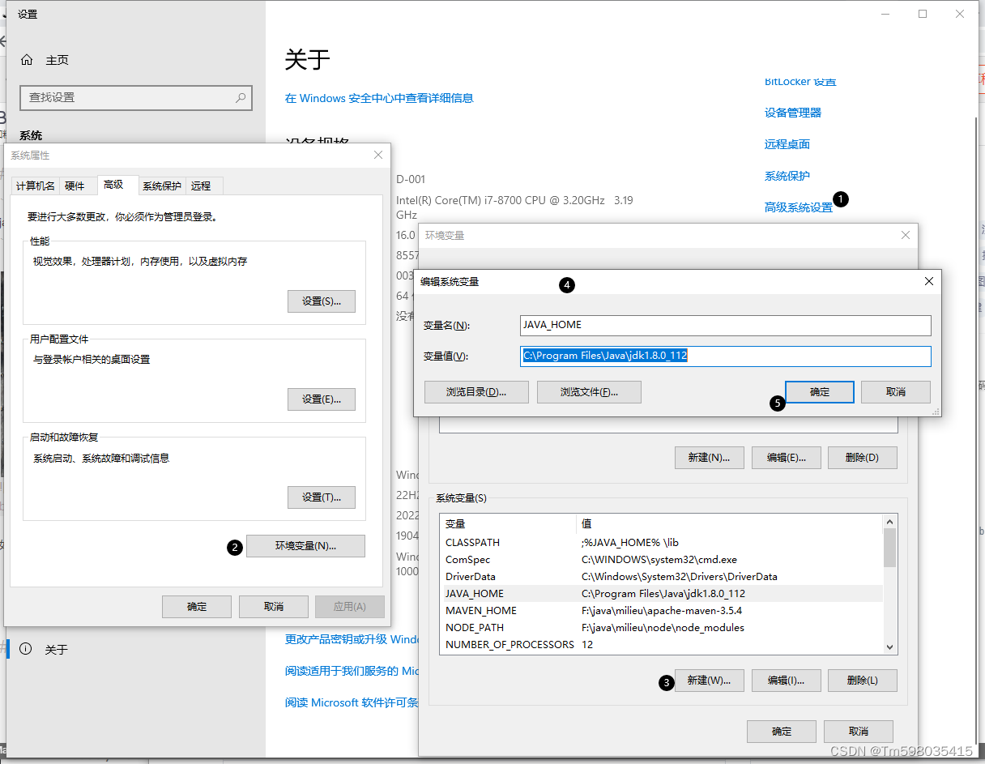Click user variables 编辑(E)... button
This screenshot has height=764, width=985.
pyautogui.click(x=787, y=458)
